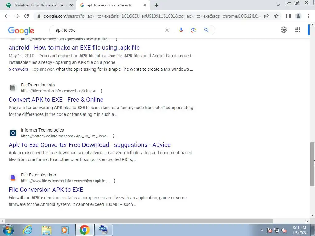
Task: Open more options for stackoverflow result
Action: (x=116, y=39)
